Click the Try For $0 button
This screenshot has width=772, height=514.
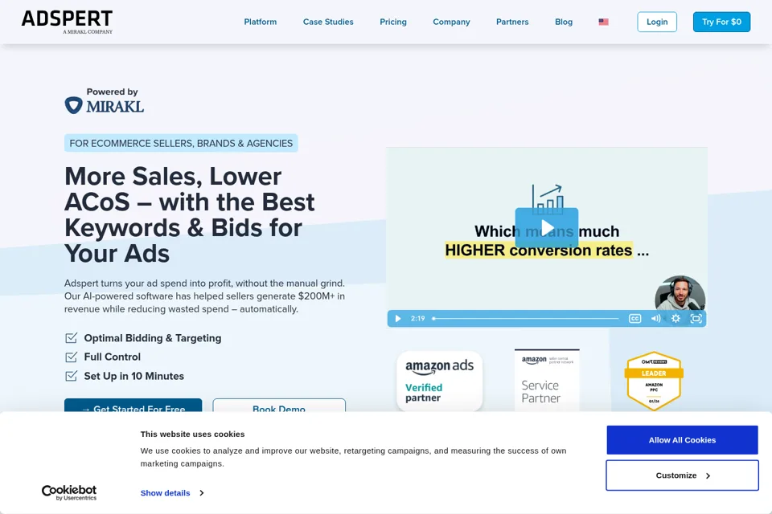pos(721,22)
